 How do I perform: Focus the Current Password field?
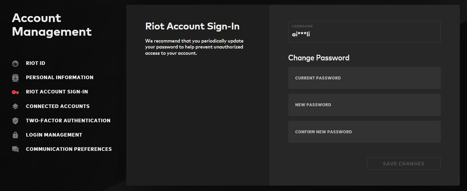364,78
